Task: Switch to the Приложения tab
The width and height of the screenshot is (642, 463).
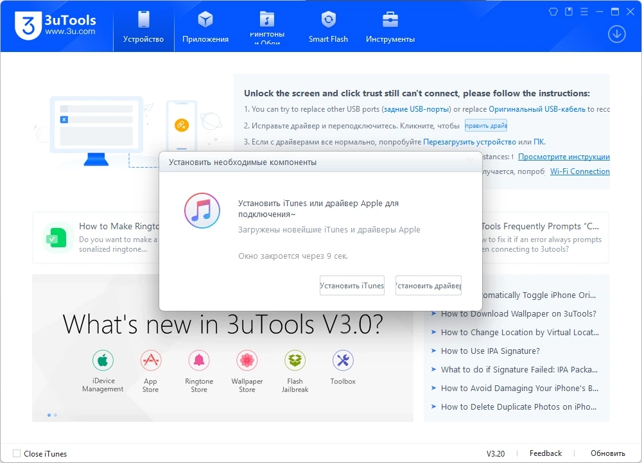Action: click(205, 27)
